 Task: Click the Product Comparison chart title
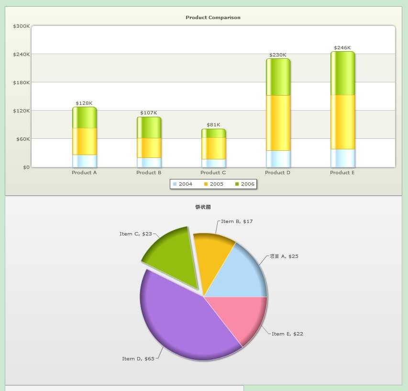click(213, 17)
